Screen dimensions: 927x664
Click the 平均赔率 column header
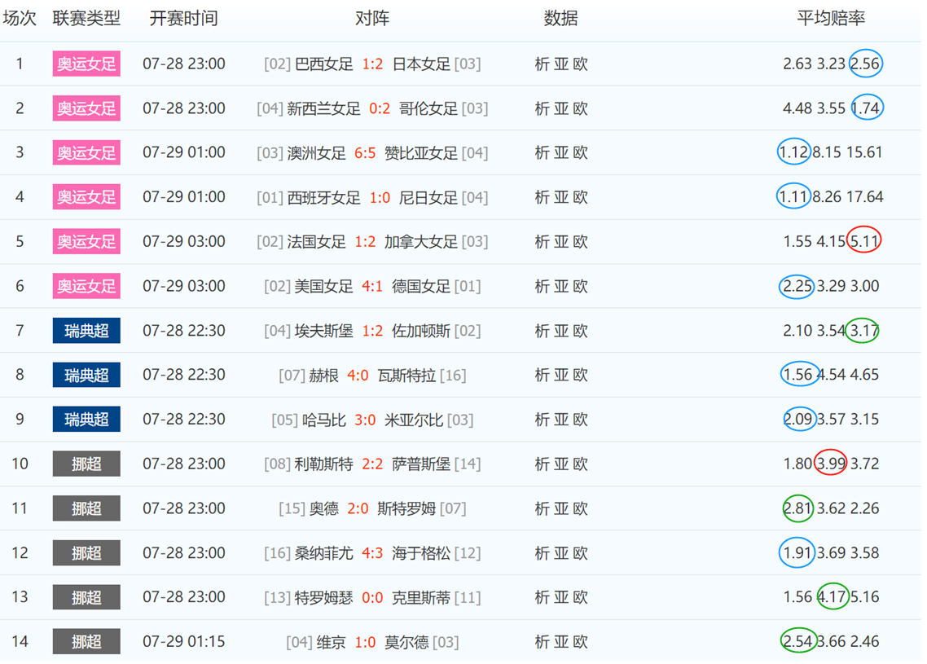point(831,18)
